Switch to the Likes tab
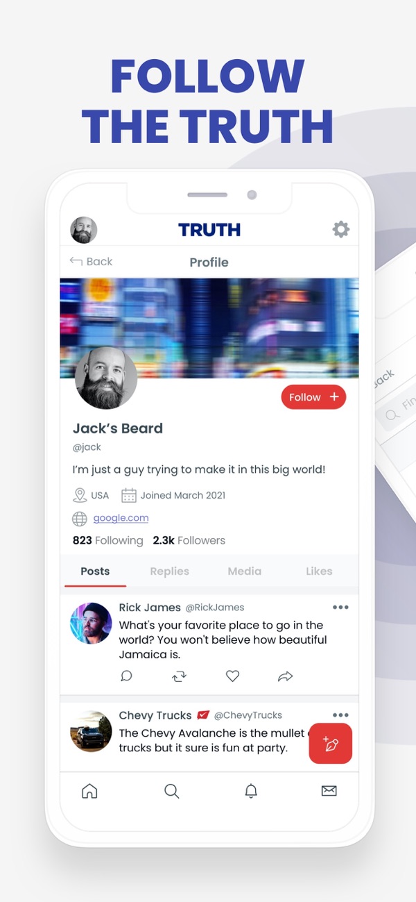The width and height of the screenshot is (416, 902). [x=319, y=571]
